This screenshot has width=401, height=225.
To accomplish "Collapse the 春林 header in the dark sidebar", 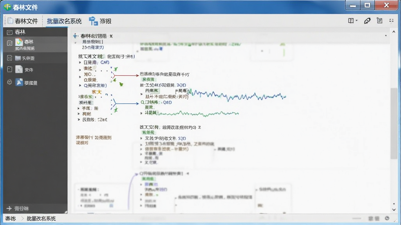I will coord(10,32).
